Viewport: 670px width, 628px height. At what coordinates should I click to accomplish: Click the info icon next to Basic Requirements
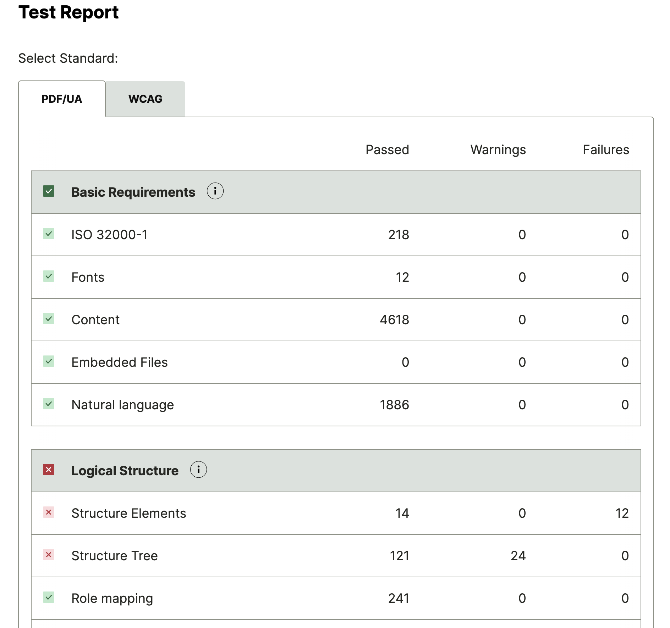coord(215,191)
